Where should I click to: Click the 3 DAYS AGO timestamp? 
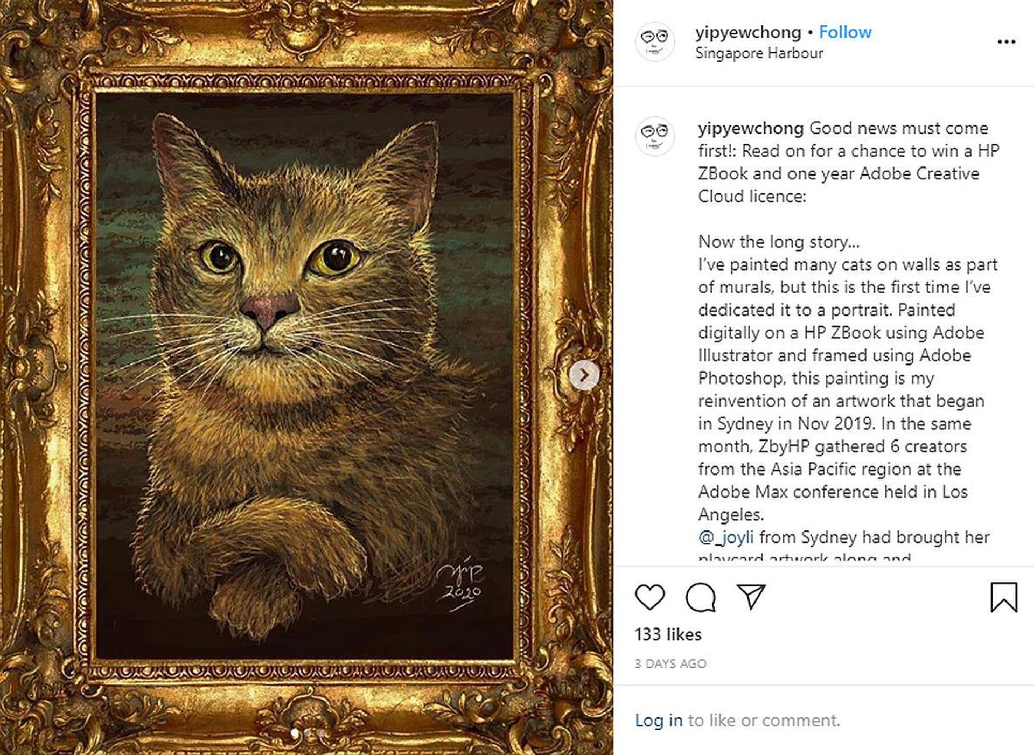pyautogui.click(x=670, y=663)
